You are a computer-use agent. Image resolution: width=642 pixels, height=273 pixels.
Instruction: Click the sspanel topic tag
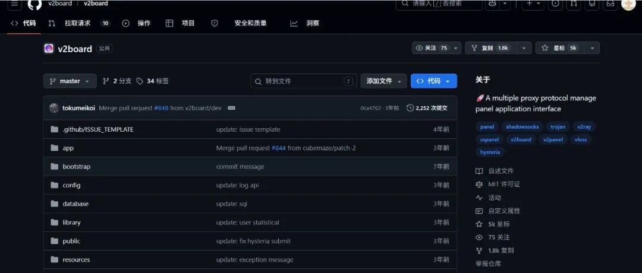click(489, 139)
